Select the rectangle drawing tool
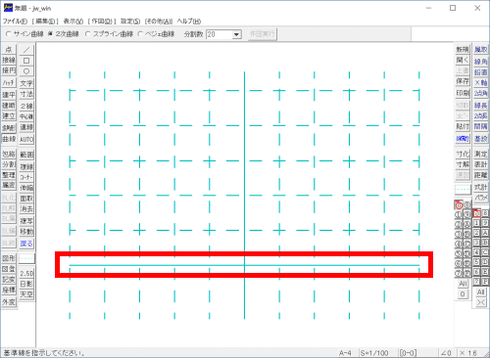The image size is (490, 358). (26, 61)
